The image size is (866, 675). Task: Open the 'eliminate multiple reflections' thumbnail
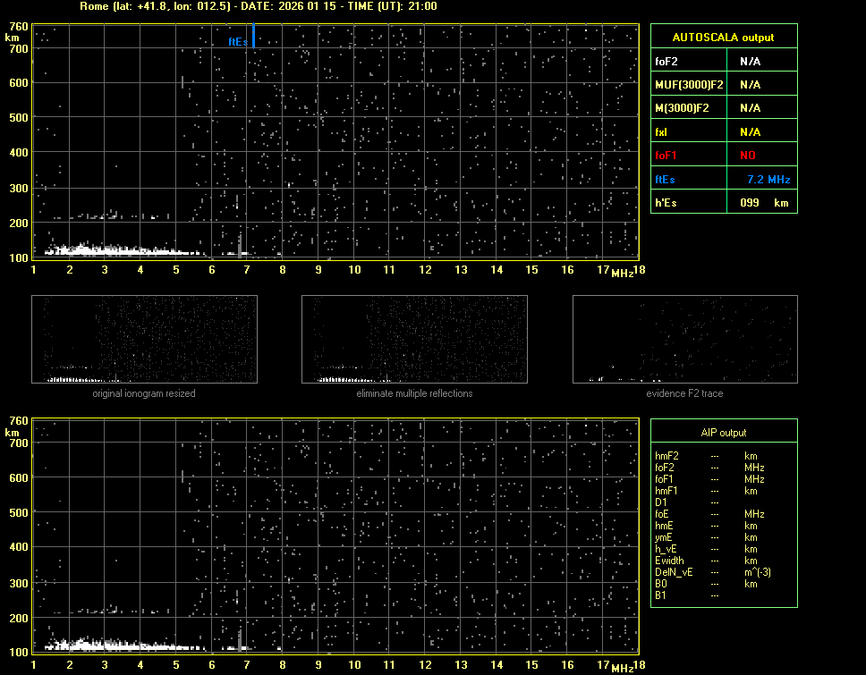pos(414,339)
